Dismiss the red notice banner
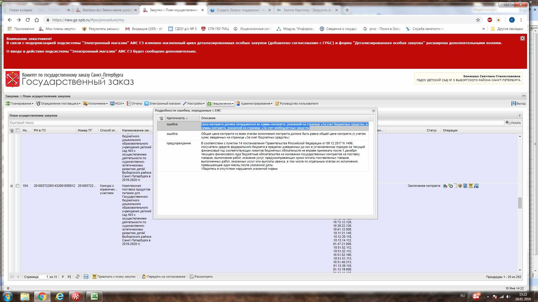This screenshot has height=302, width=538. pos(523,38)
